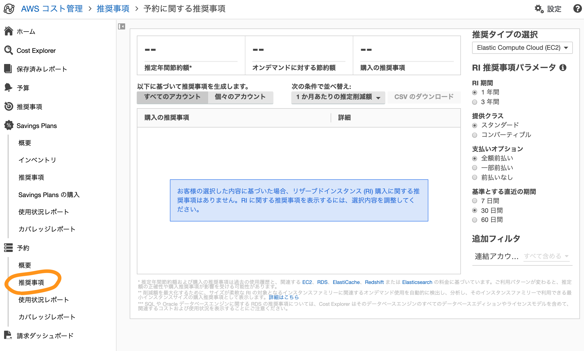
Task: Select the スタンダード offering class radio
Action: pos(475,125)
